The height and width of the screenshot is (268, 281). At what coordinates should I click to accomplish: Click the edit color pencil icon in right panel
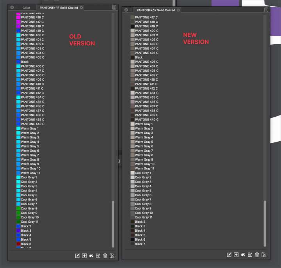pyautogui.click(x=229, y=255)
